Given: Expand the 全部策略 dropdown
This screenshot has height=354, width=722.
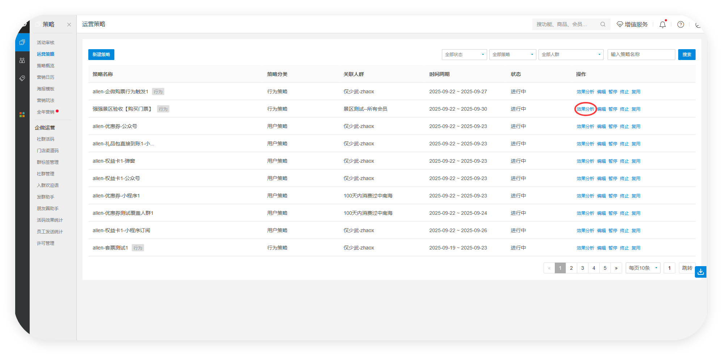Looking at the screenshot, I should click(x=512, y=55).
